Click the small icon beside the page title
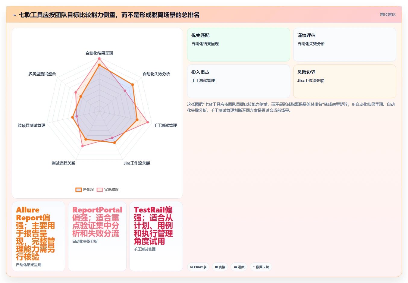Viewport: 408px width, 283px height. (x=14, y=15)
